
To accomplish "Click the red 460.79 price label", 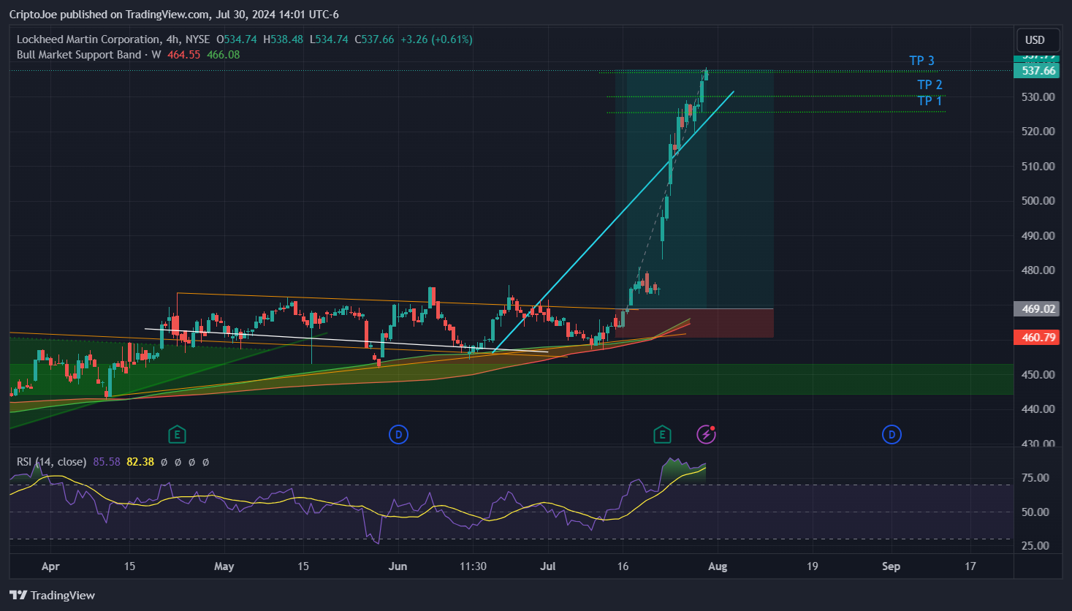I will tap(1037, 337).
